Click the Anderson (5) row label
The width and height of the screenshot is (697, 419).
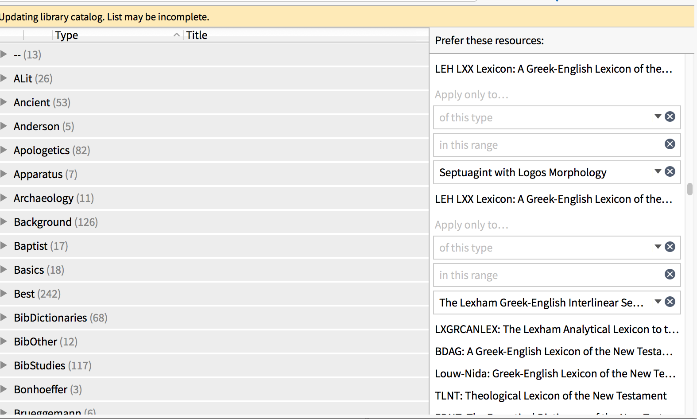(x=44, y=126)
